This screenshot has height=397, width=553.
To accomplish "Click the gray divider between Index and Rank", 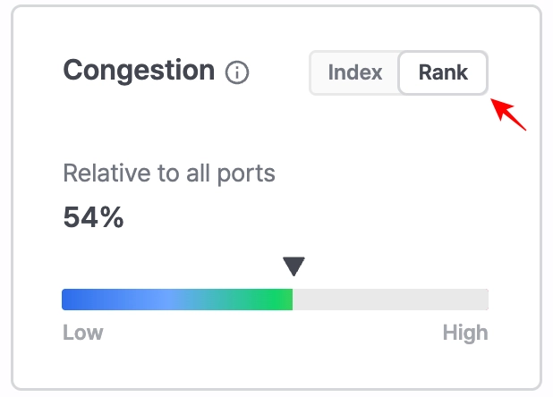I will tap(398, 72).
